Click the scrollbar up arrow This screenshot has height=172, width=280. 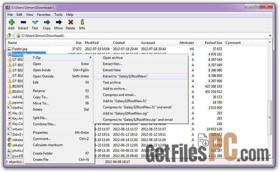[270, 43]
